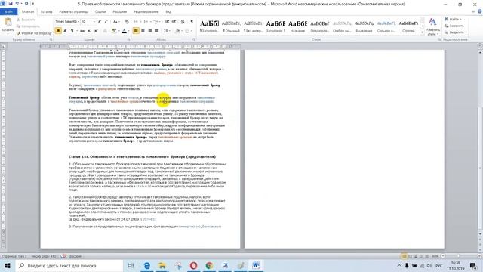Select Center paragraph alignment
The image size is (483, 272).
pos(143,30)
